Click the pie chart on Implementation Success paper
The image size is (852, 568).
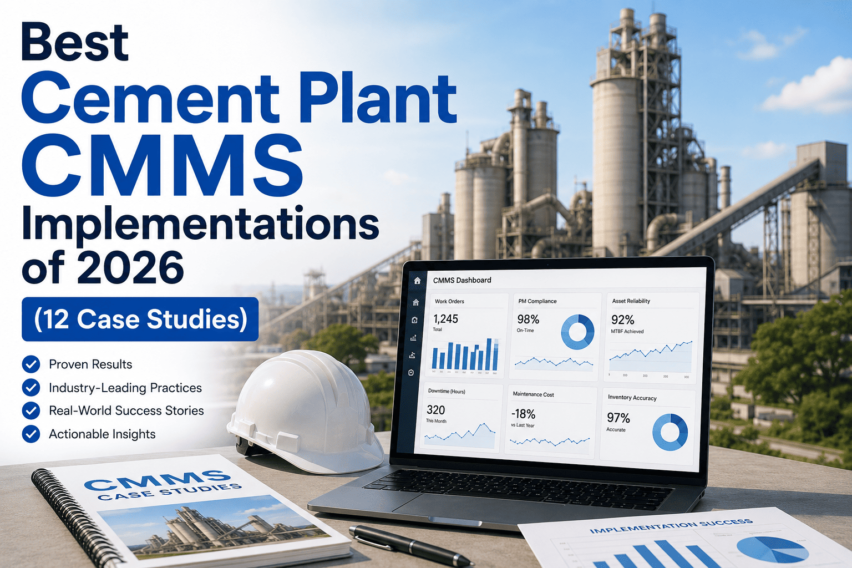click(773, 550)
